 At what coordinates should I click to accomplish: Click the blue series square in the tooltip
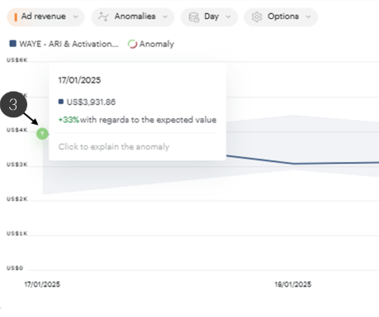(61, 102)
